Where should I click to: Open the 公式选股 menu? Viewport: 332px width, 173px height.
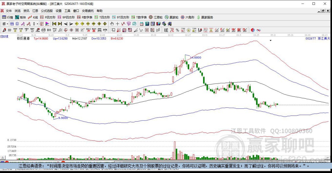pyautogui.click(x=47, y=11)
